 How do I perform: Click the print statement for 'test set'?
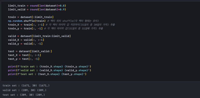[47, 74]
